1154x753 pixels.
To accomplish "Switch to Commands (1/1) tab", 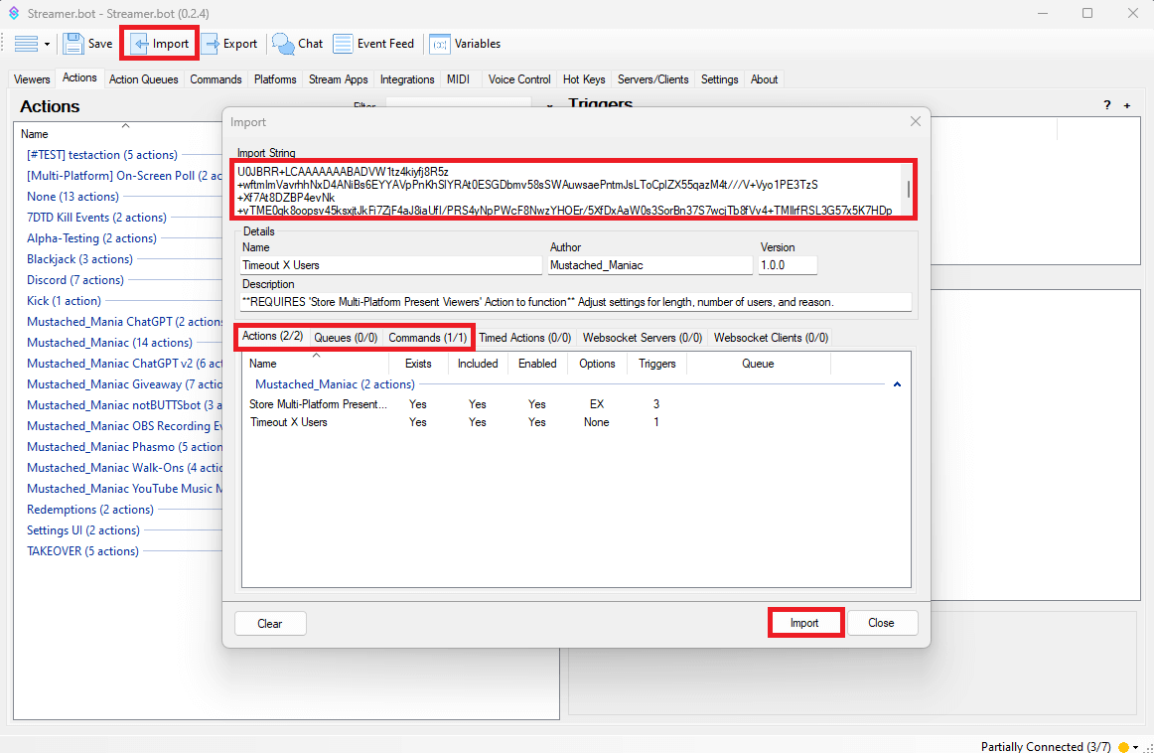I will 427,338.
